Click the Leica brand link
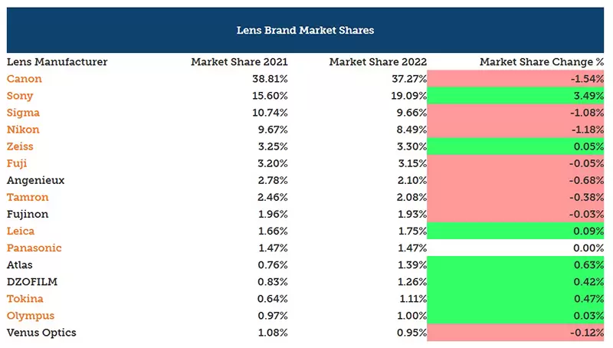The height and width of the screenshot is (348, 613). (21, 231)
